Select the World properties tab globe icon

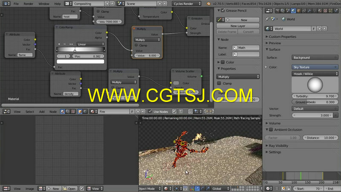click(x=293, y=11)
